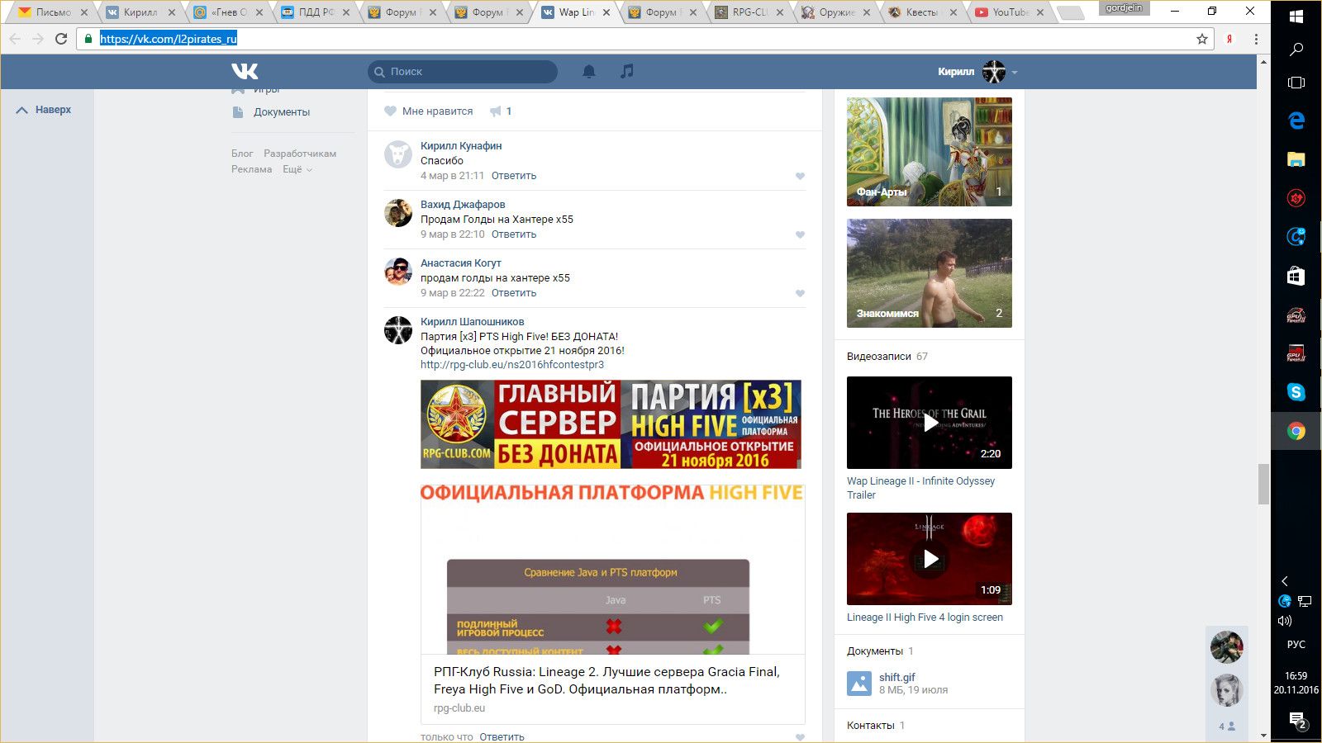
Task: Expand Кирилл profile dropdown arrow
Action: tap(1015, 73)
